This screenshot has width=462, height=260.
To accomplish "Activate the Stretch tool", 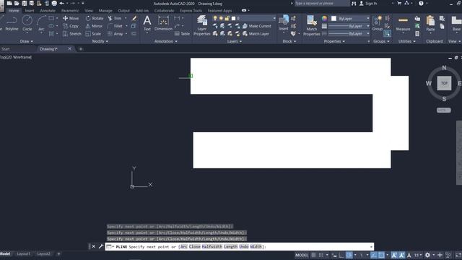I will (72, 34).
